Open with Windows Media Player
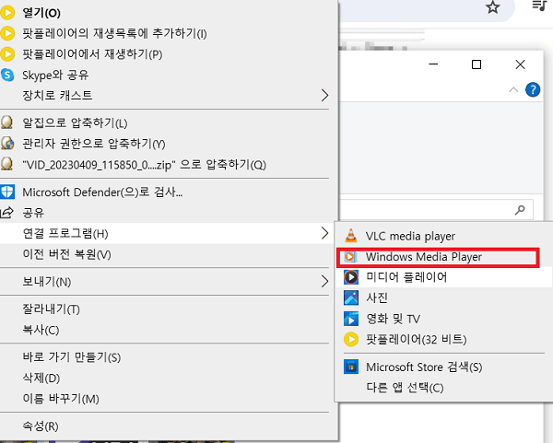 point(424,257)
